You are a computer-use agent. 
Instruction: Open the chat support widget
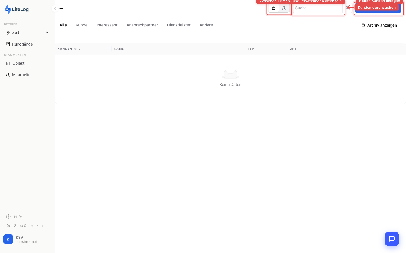click(x=392, y=239)
